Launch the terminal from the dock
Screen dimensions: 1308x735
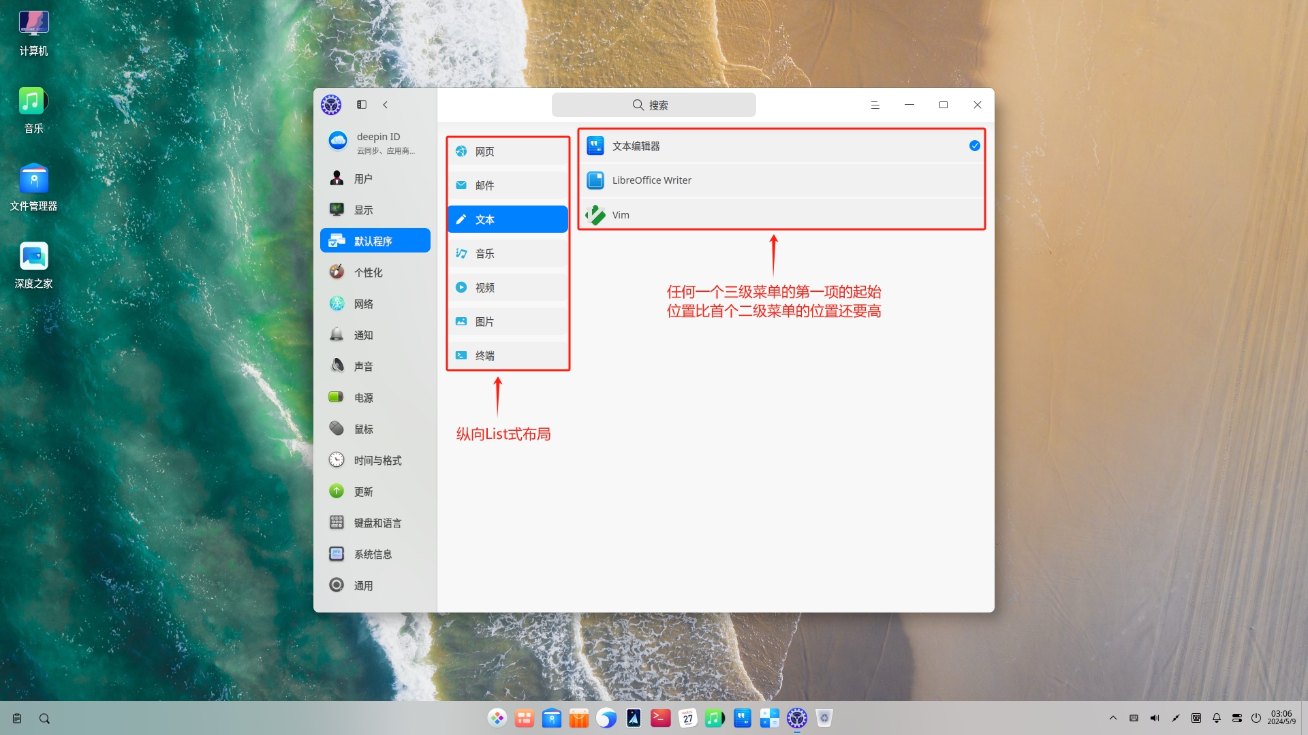660,718
